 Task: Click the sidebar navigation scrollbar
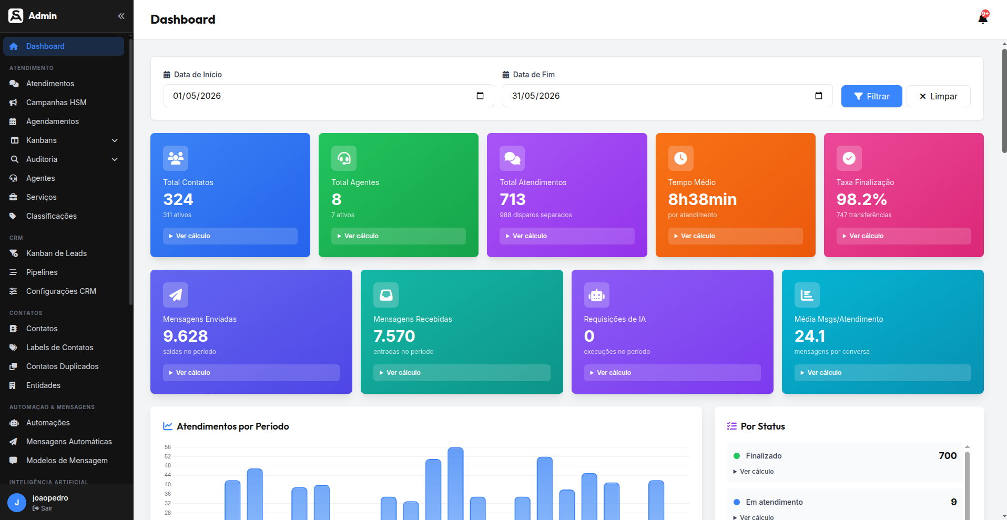pyautogui.click(x=130, y=171)
